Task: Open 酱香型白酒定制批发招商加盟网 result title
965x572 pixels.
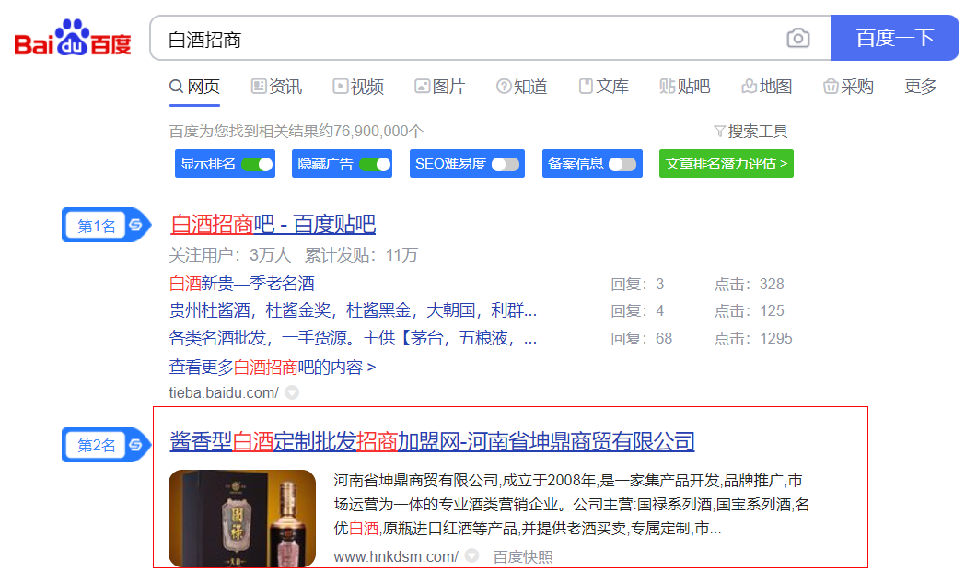Action: (x=432, y=441)
